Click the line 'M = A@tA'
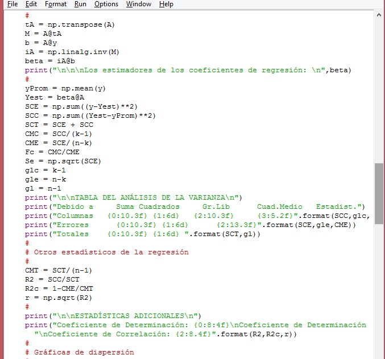Viewport: 385px width, 359px height. (x=43, y=34)
